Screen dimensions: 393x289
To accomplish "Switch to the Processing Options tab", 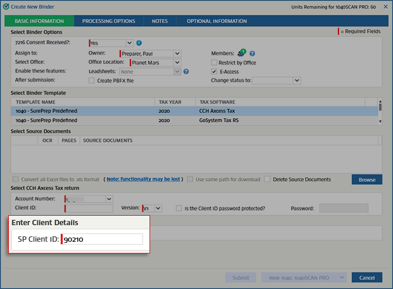I will [108, 21].
